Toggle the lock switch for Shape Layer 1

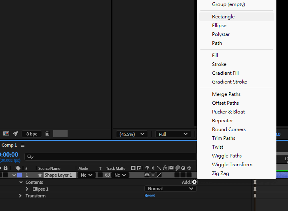(x=6, y=175)
